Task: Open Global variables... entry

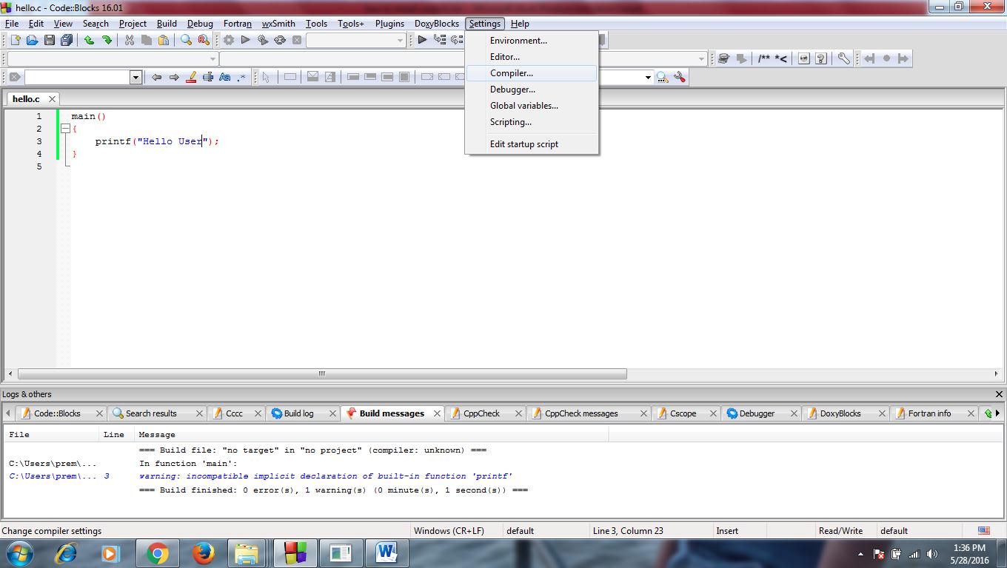Action: 532,106
